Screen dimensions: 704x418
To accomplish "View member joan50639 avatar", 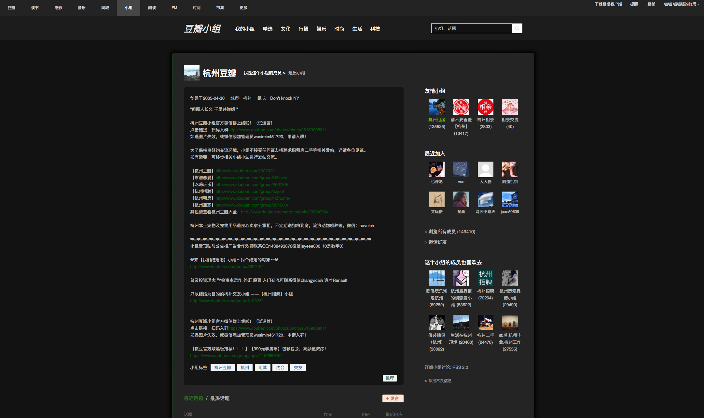I will (510, 199).
